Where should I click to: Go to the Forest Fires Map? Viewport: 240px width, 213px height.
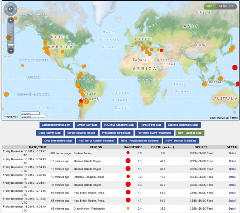(151, 125)
